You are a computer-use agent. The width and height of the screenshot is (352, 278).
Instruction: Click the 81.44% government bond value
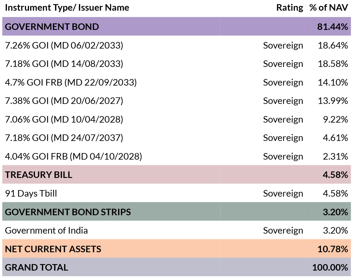[332, 27]
